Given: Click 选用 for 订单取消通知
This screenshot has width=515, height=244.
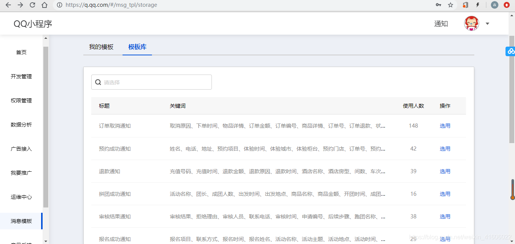Looking at the screenshot, I should [x=445, y=126].
